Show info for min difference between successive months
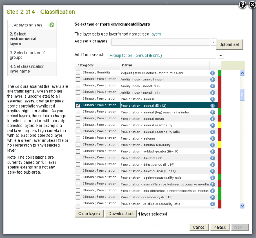The width and height of the screenshot is (256, 238). tap(212, 191)
